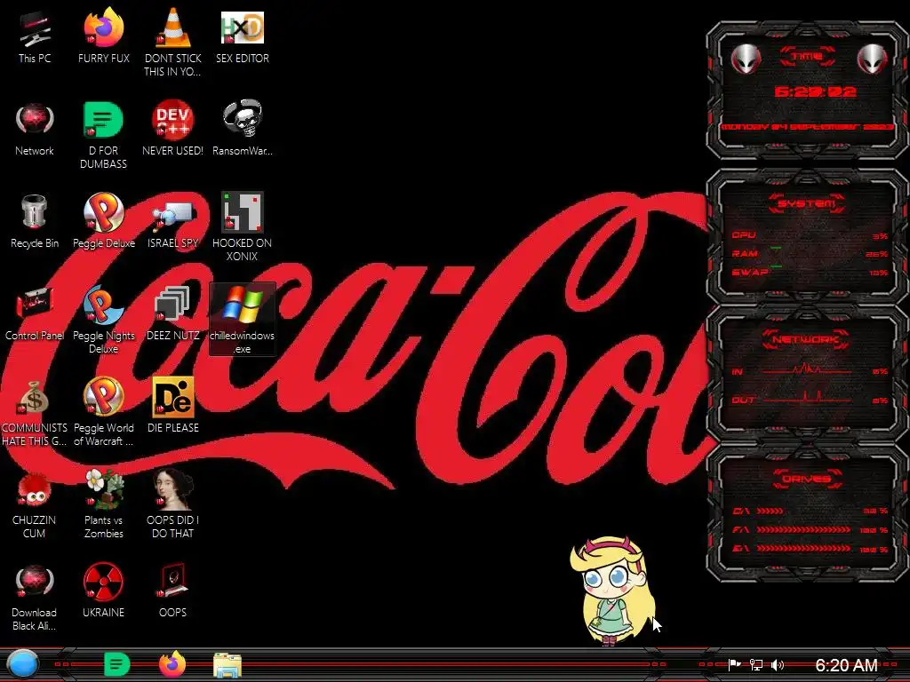Select Peggle World of Warcraft icon
This screenshot has height=682, width=910.
click(x=103, y=412)
